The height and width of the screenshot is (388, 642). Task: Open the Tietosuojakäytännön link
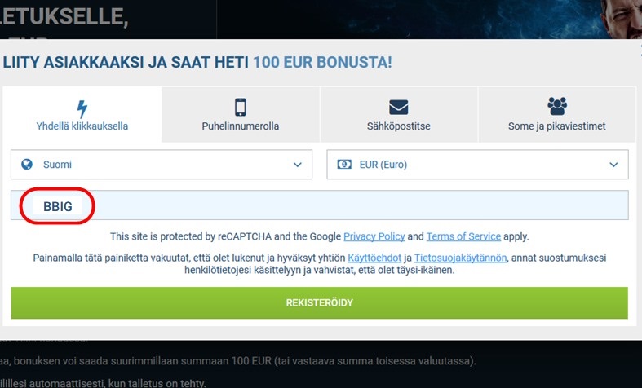coord(460,258)
